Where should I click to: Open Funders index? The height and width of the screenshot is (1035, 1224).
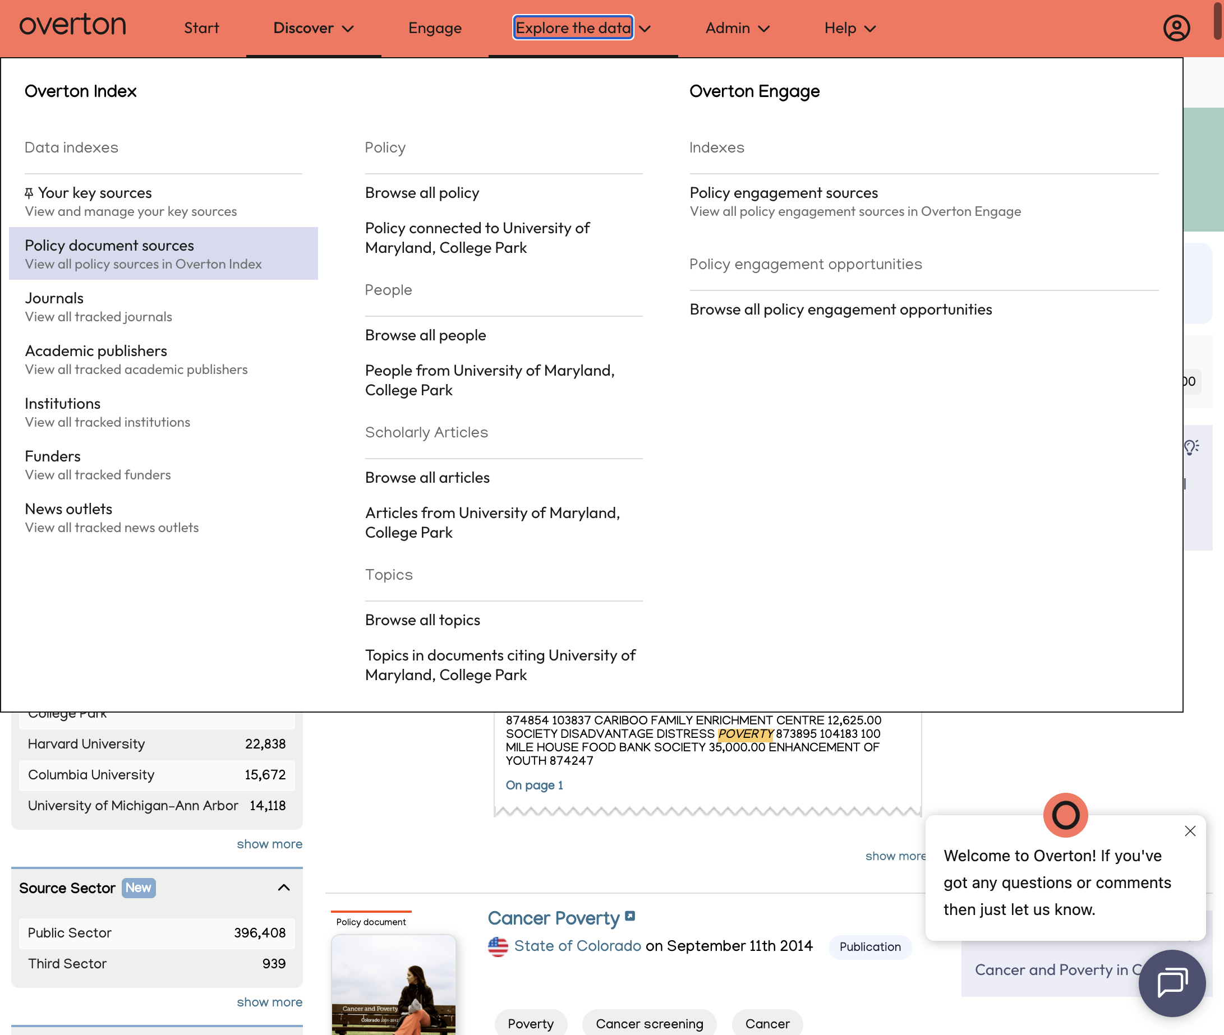163,465
